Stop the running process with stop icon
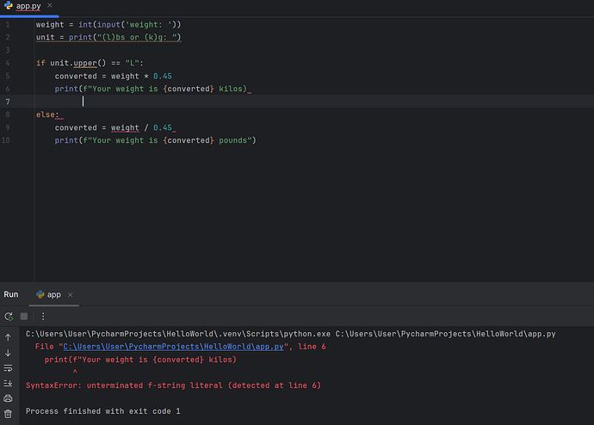Viewport: 594px width, 425px height. (x=24, y=316)
